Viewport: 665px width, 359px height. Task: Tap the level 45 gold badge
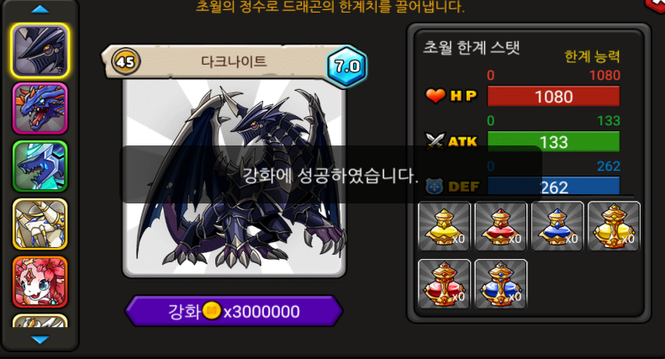(x=125, y=62)
